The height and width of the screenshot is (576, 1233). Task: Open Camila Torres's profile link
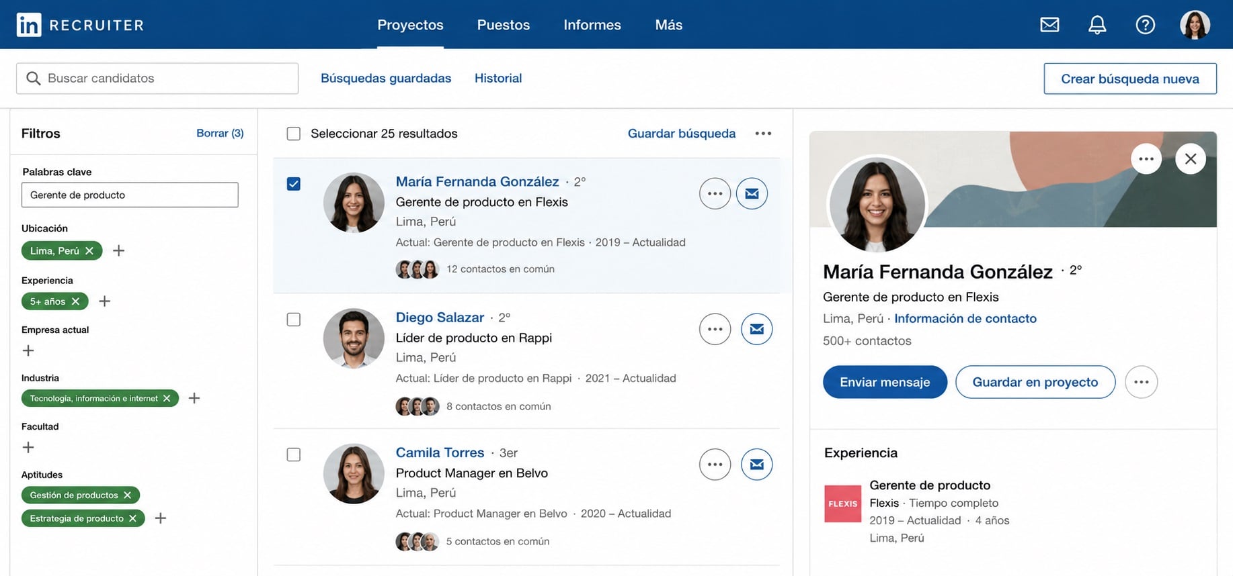pyautogui.click(x=440, y=452)
